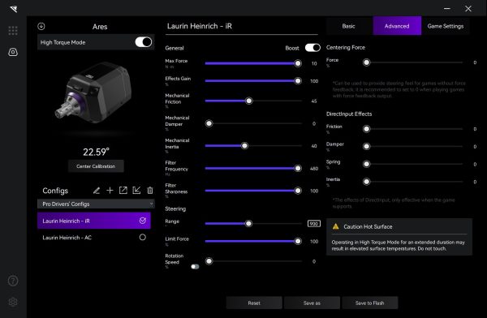Toggle the Boost switch

pyautogui.click(x=312, y=48)
